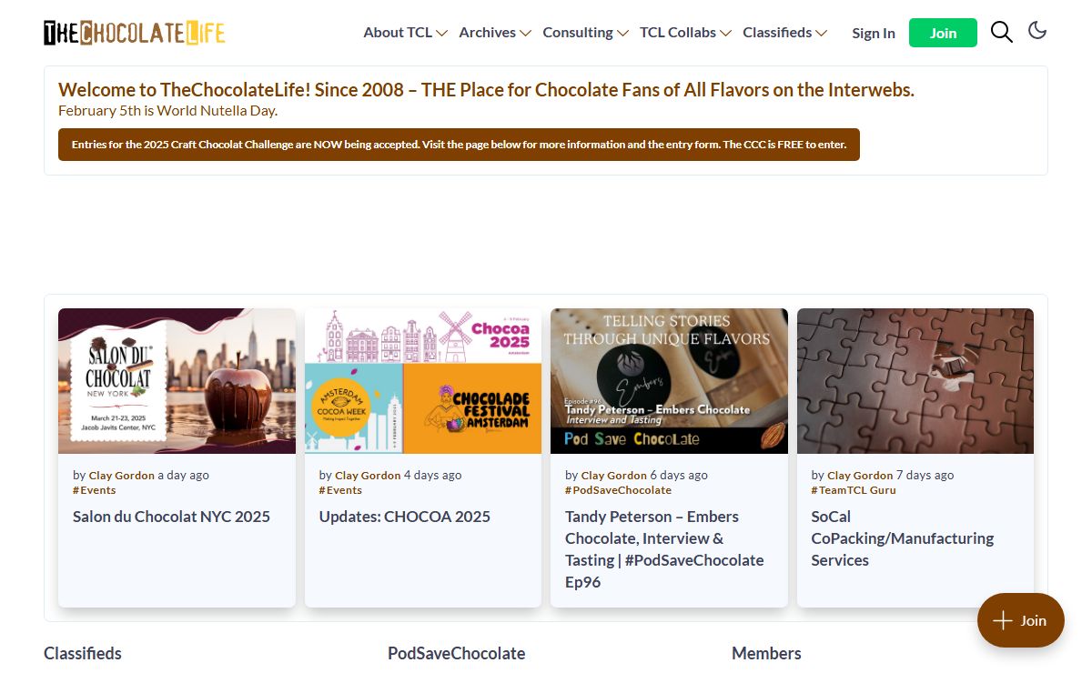Toggle dark mode moon icon

(x=1037, y=31)
